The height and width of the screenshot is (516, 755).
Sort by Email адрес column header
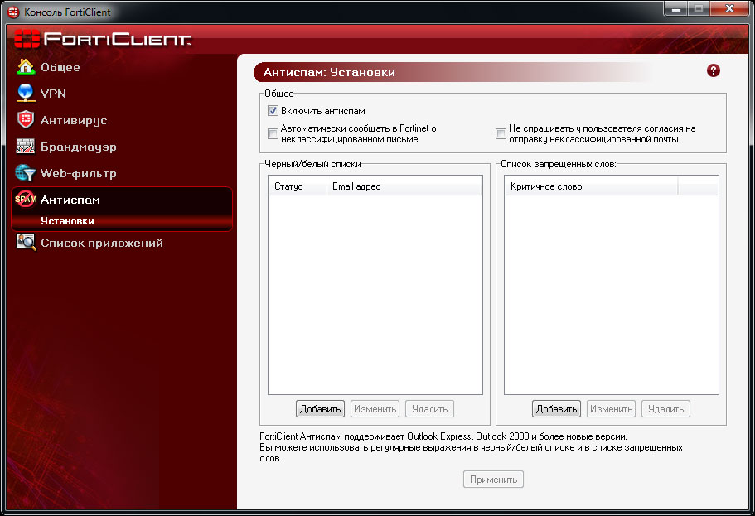click(404, 186)
